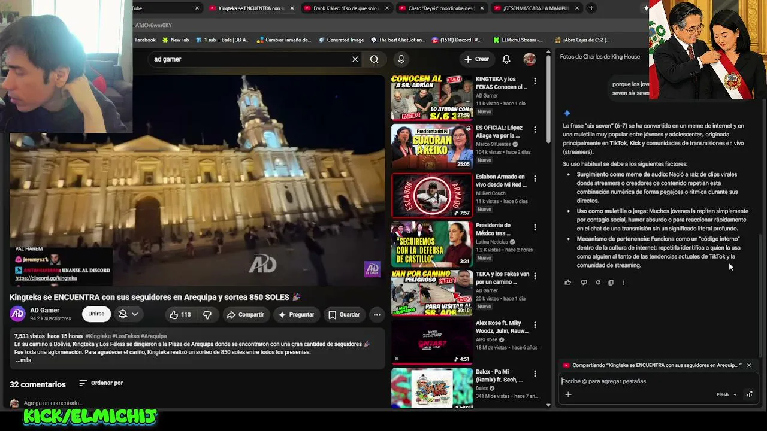
Task: Expand the Flash model selector dropdown
Action: tap(726, 394)
